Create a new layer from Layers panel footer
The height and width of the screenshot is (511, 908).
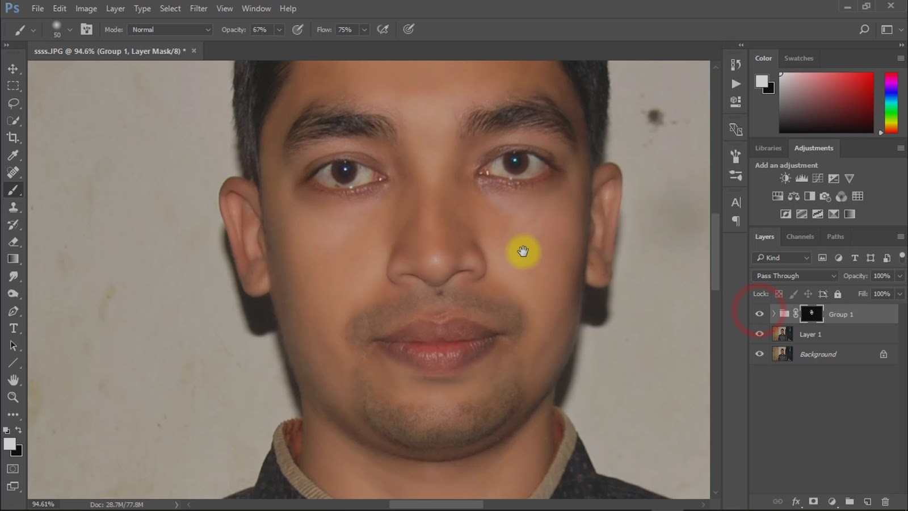pyautogui.click(x=867, y=501)
